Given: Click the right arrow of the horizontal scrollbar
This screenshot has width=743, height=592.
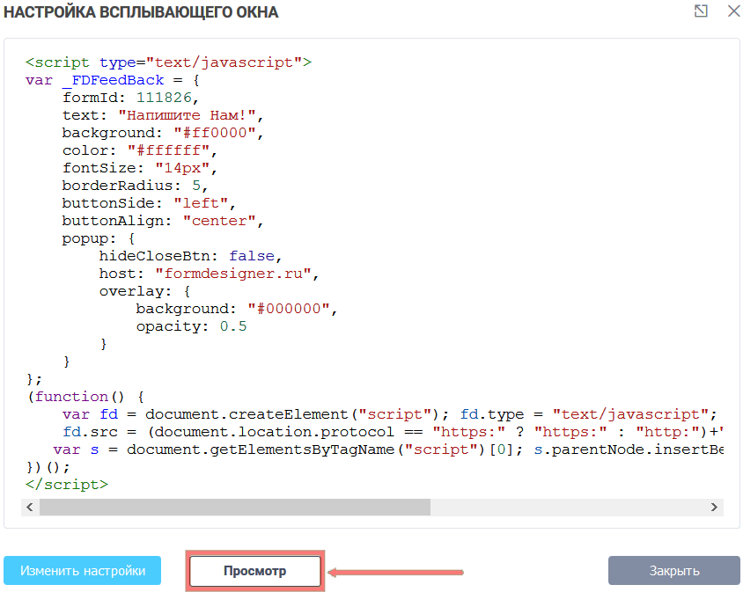Looking at the screenshot, I should pyautogui.click(x=715, y=508).
